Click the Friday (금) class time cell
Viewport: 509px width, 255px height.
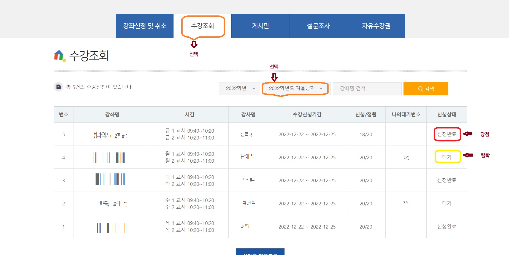pos(189,134)
